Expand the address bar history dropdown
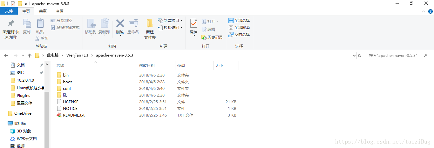 tap(354, 55)
